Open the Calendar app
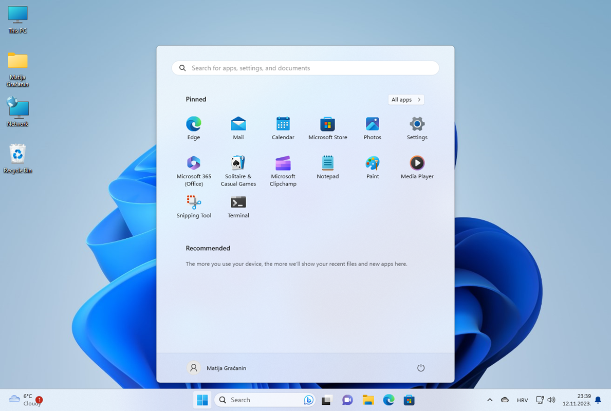Viewport: 611px width, 411px height. point(283,128)
